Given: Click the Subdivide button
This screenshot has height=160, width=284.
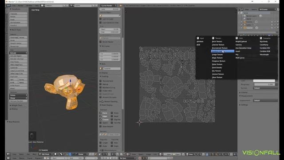Looking at the screenshot, I should [18, 68].
